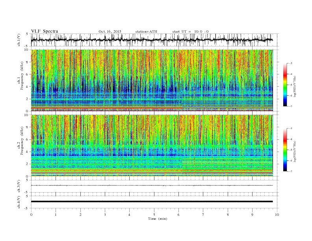Screen dimensions: 312x241
Task: Click the "6" minute tick label on the time axis
Action: click(x=179, y=215)
